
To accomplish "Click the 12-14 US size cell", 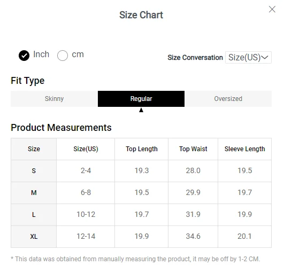I will (86, 237).
